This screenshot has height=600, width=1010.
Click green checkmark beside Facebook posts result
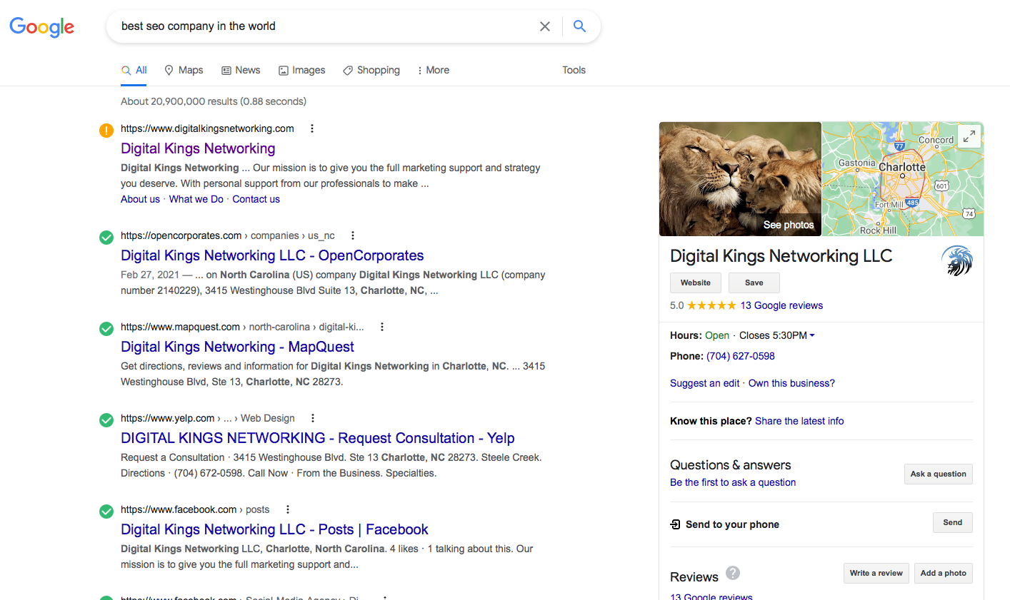tap(106, 512)
